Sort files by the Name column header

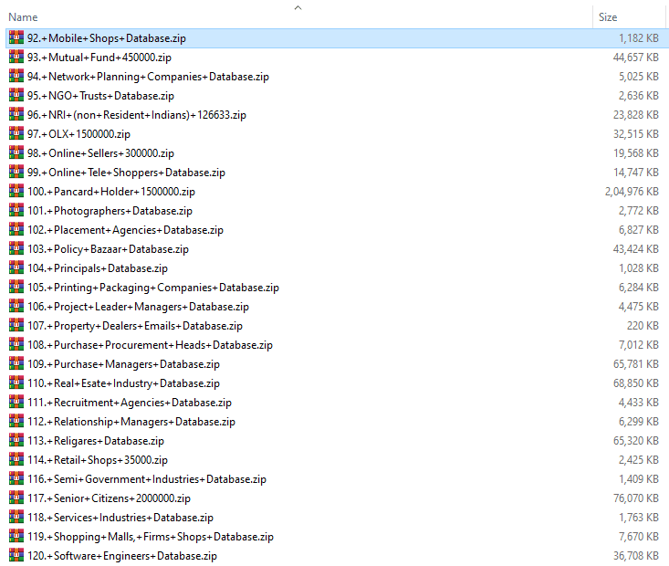pos(23,17)
